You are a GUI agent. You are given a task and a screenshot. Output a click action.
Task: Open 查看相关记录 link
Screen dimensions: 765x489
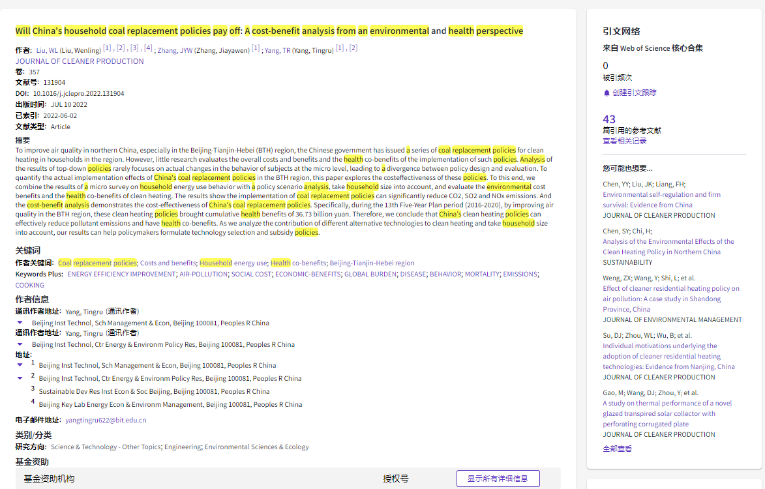coord(624,141)
